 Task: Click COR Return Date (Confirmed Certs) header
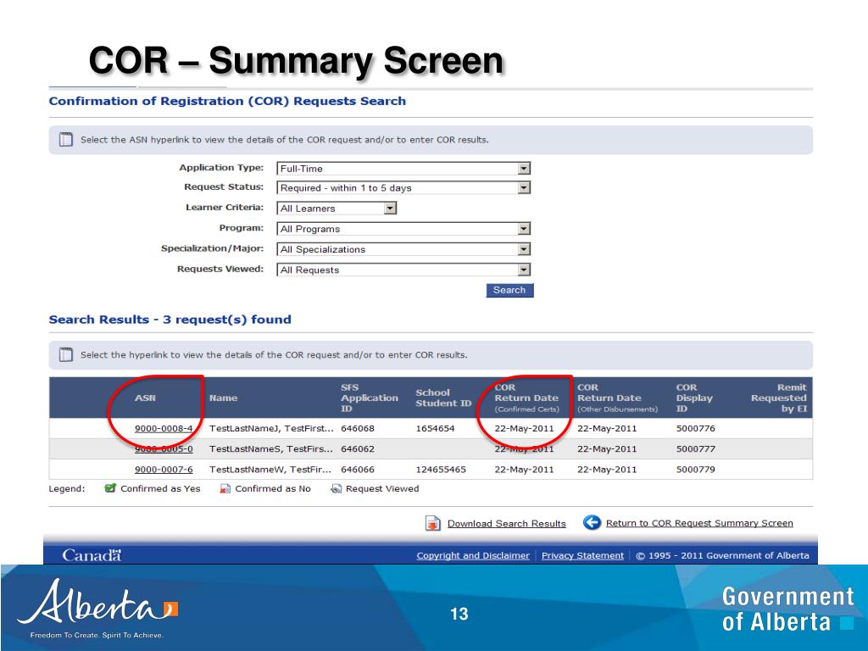click(x=526, y=398)
